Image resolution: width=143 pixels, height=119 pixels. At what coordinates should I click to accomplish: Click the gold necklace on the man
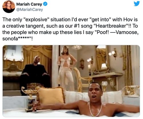tap(96, 109)
